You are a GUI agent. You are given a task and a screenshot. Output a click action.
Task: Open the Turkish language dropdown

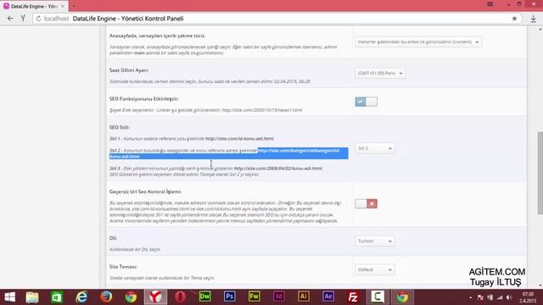[x=374, y=241]
